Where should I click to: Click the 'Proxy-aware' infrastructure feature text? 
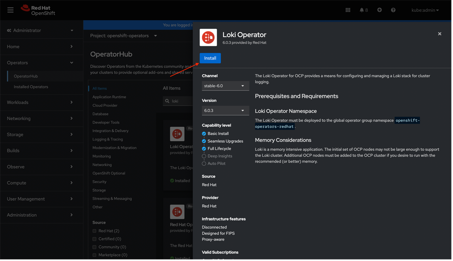pyautogui.click(x=213, y=239)
